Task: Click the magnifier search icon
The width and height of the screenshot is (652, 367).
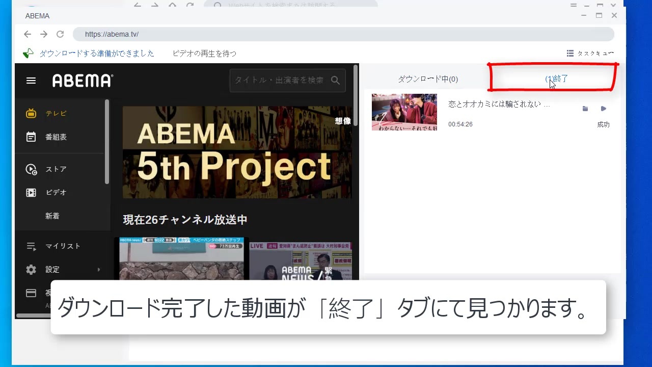Action: click(x=335, y=81)
